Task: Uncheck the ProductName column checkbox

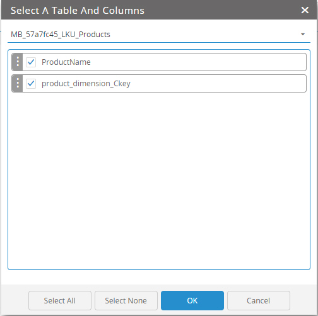Action: pos(31,62)
